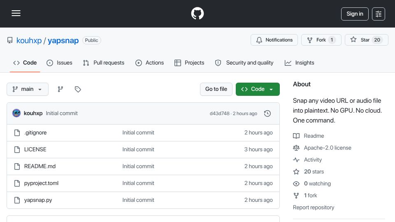Open commit hash d43d748

tap(219, 113)
